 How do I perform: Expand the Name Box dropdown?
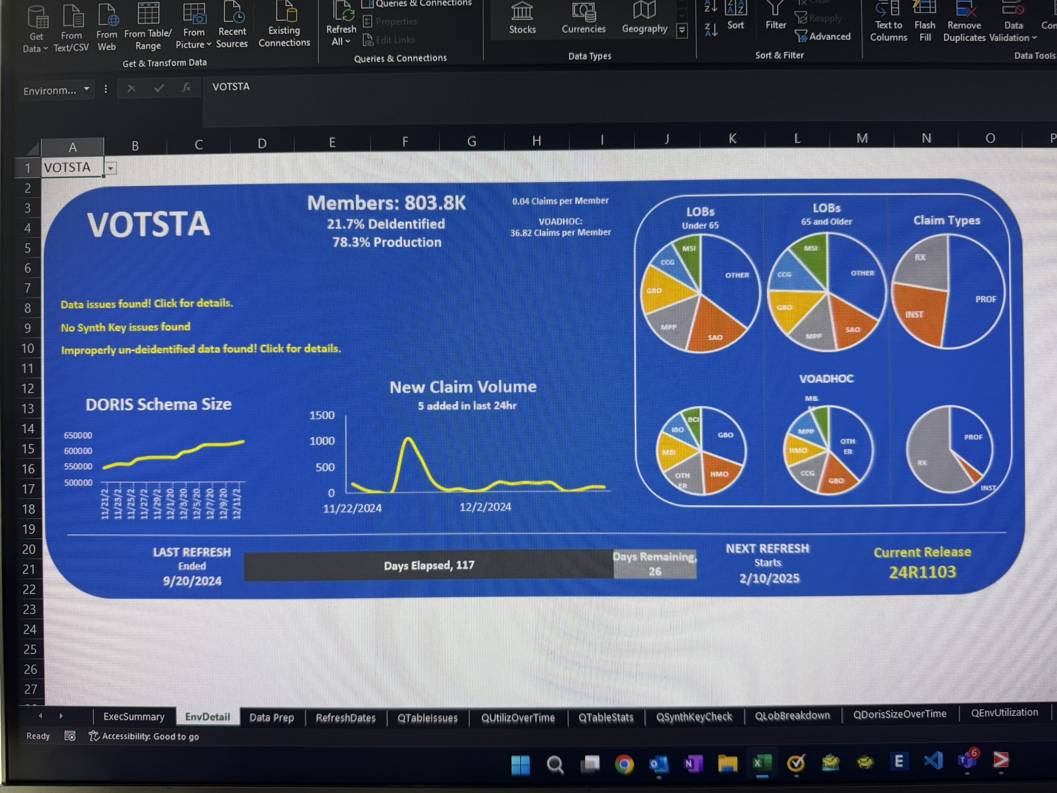tap(87, 89)
